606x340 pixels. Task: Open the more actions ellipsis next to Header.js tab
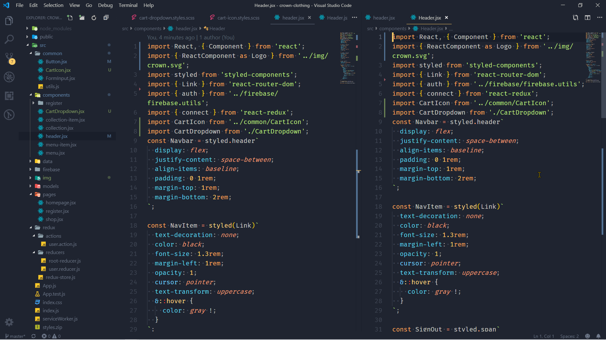354,18
